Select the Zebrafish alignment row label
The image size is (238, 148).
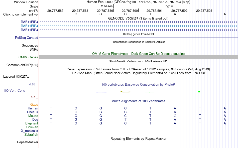pyautogui.click(x=31, y=134)
